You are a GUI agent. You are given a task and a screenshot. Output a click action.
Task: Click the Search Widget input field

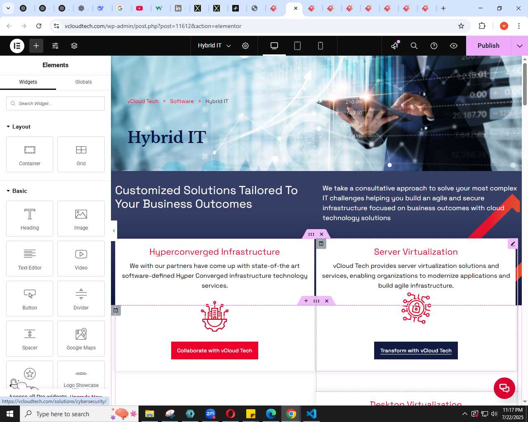point(55,103)
